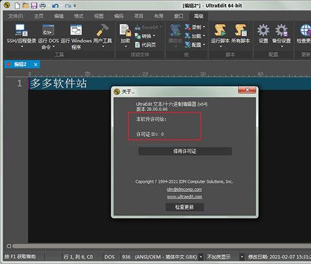Open macro 配置 dropdown
This screenshot has width=311, height=264.
click(195, 45)
